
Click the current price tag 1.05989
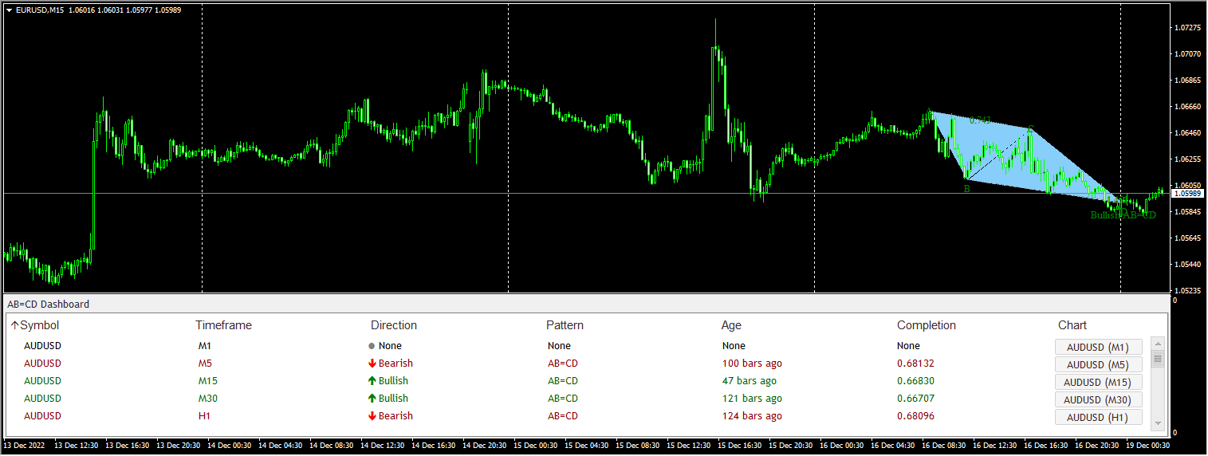click(x=1187, y=193)
